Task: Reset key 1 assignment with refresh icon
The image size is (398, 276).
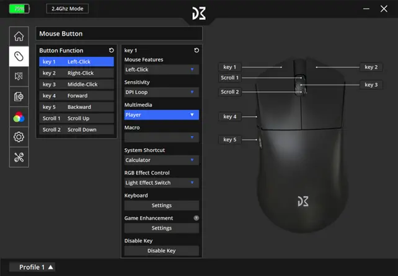Action: coord(196,51)
